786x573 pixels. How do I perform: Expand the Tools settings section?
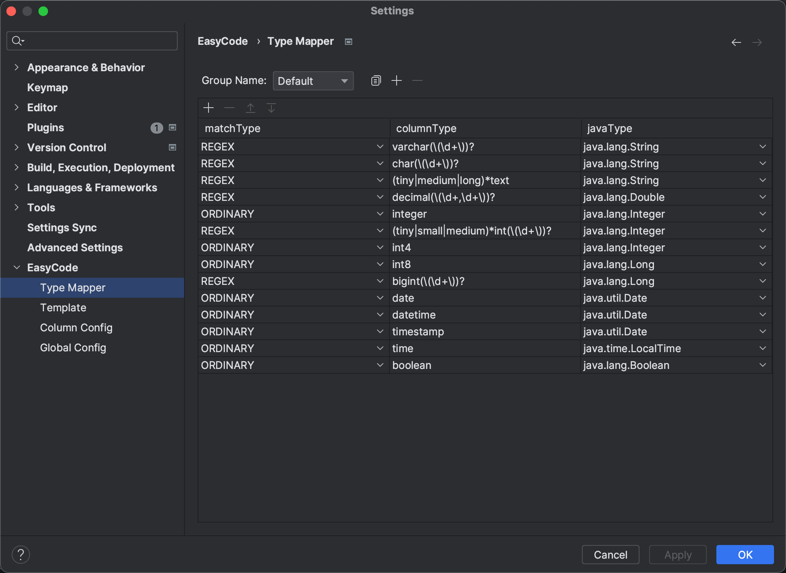tap(16, 207)
